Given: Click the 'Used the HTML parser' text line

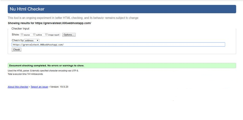Looking at the screenshot, I should 43,71.
